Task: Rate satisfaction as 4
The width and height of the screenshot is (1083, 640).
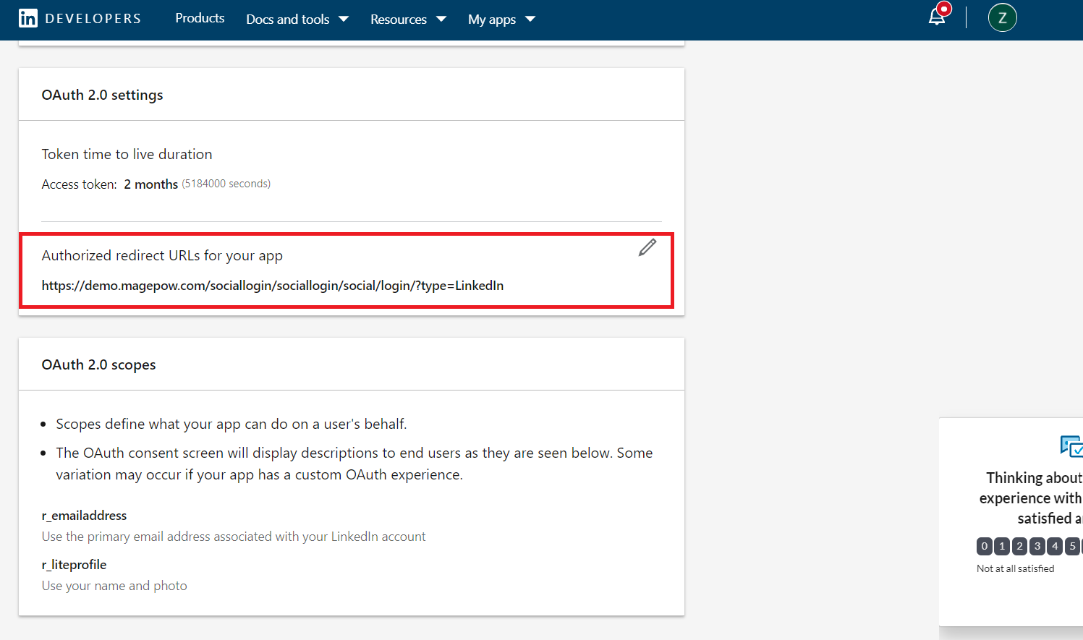Action: pos(1055,546)
